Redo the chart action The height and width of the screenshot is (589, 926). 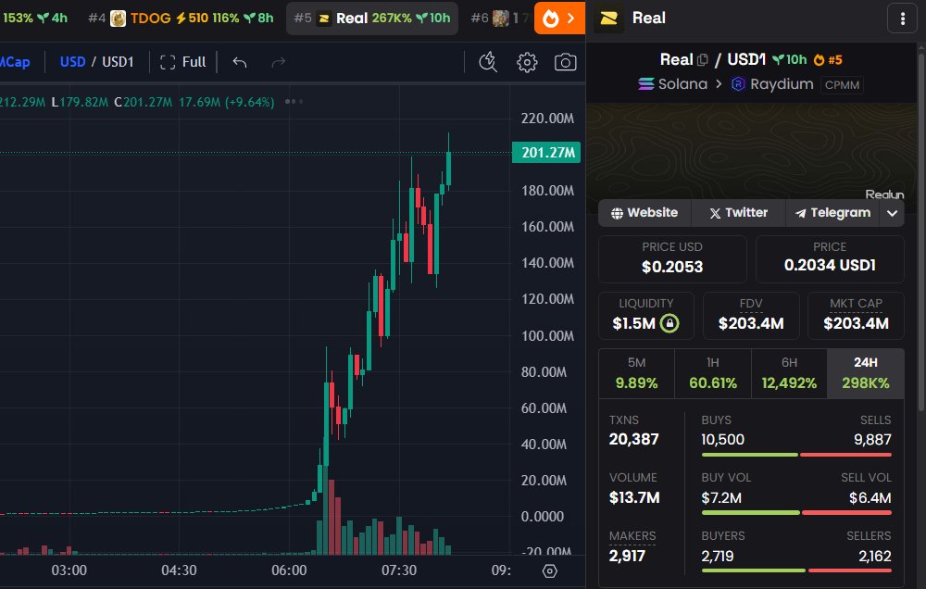278,62
